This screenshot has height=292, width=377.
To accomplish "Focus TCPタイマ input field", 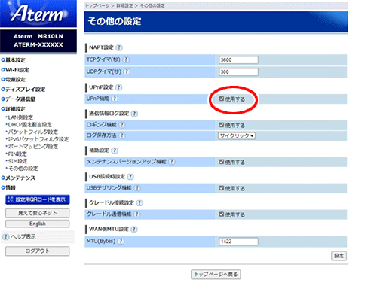I will [238, 60].
